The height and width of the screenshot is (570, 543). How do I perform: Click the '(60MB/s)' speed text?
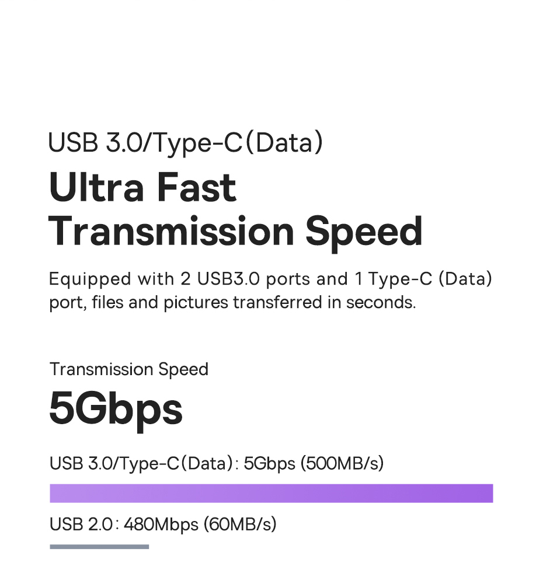[239, 524]
